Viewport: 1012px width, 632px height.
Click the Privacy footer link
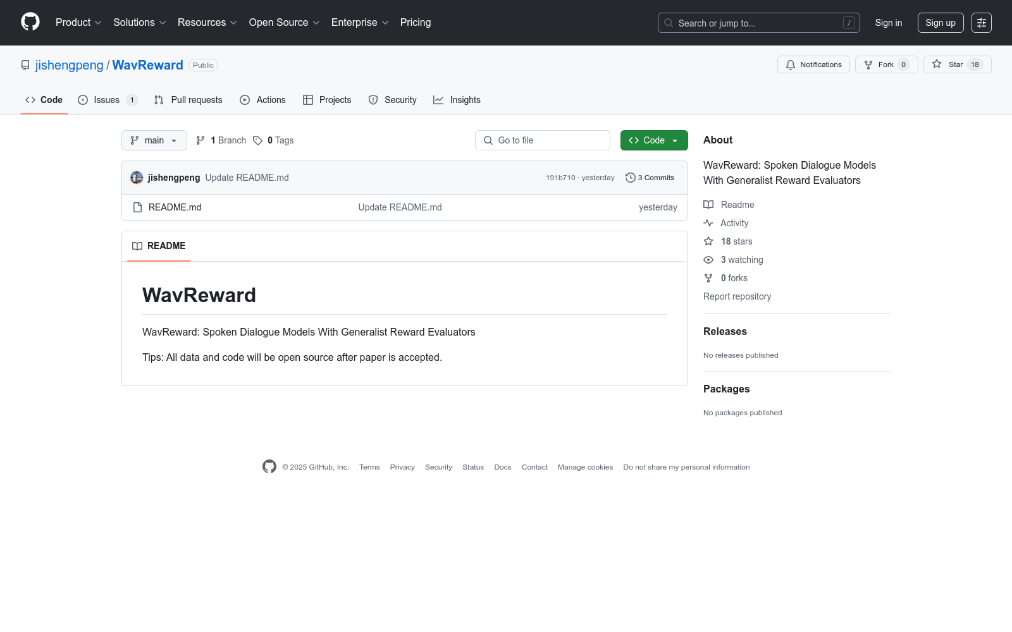(x=402, y=467)
